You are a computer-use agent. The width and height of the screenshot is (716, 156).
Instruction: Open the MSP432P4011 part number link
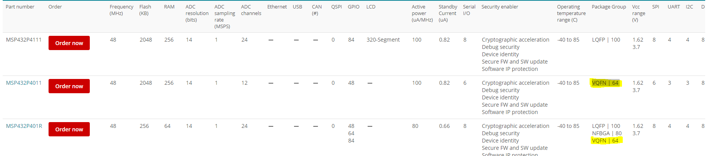[24, 83]
